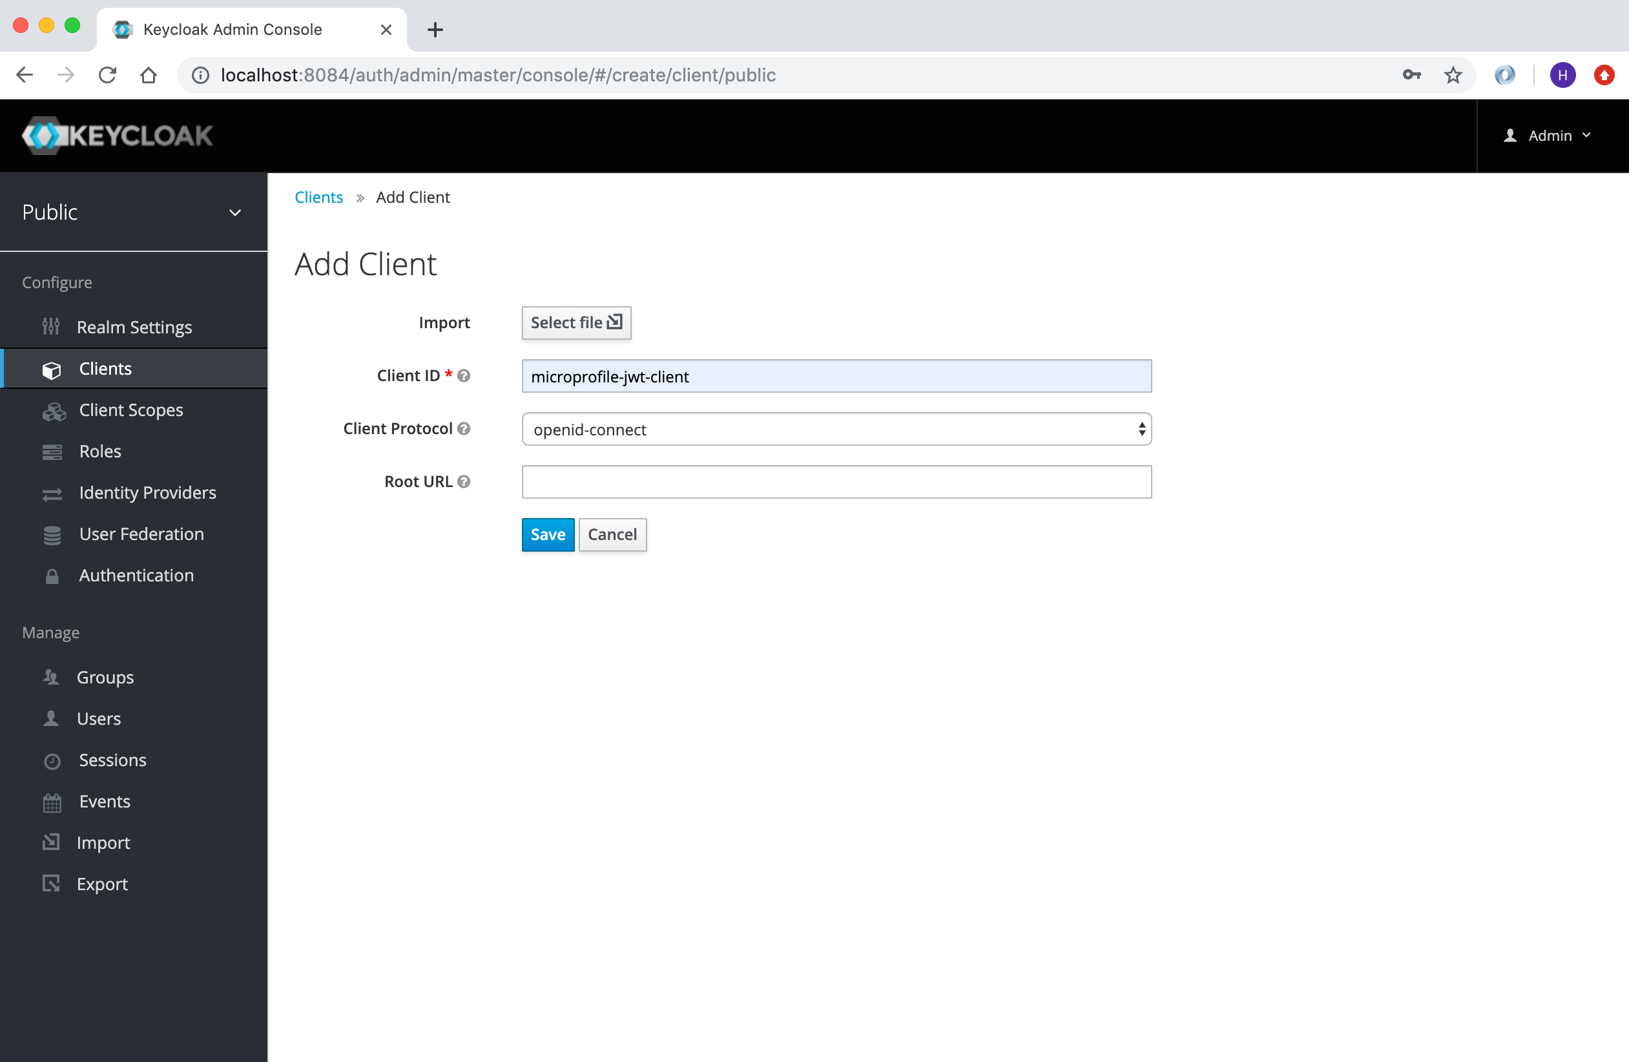1629x1062 pixels.
Task: Navigate to User Federation
Action: coord(141,534)
